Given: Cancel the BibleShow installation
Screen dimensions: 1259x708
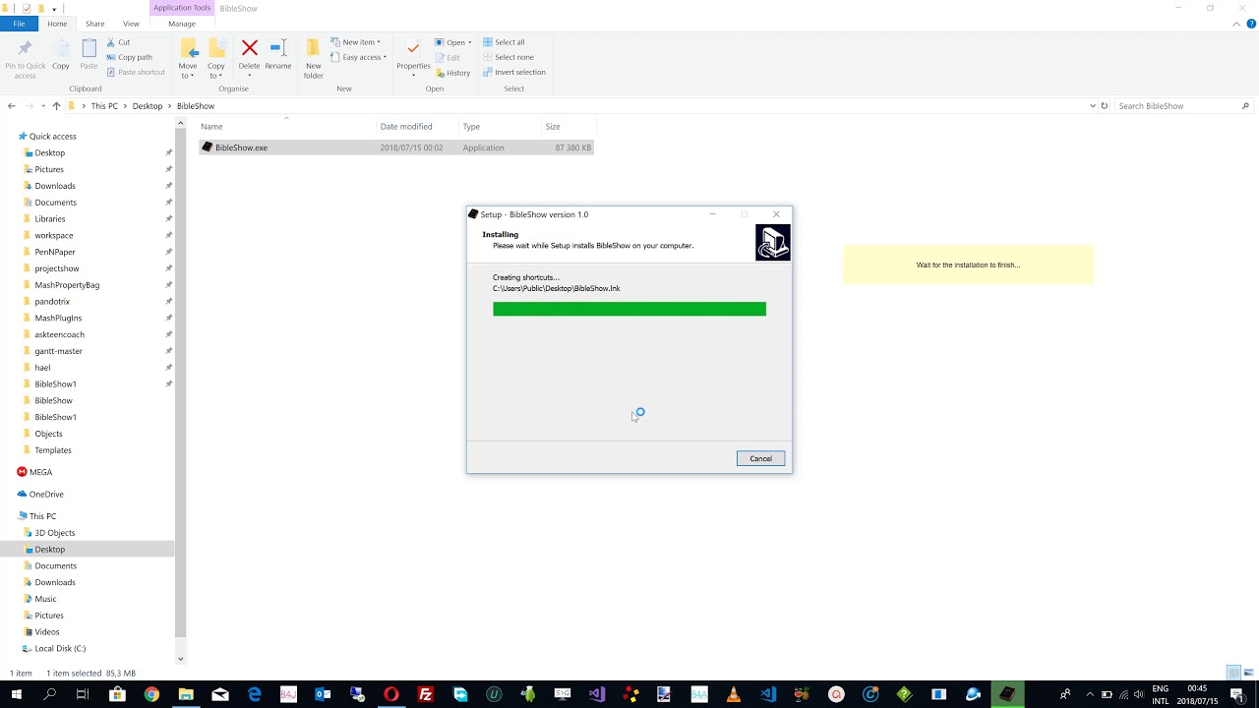Looking at the screenshot, I should [x=760, y=458].
